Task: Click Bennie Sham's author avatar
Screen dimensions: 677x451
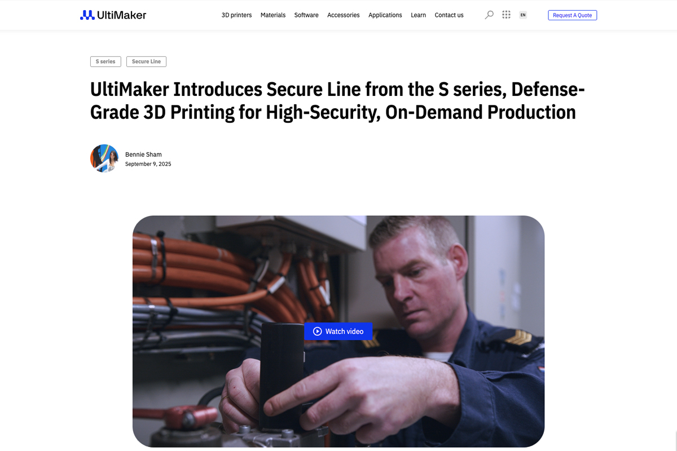Action: [104, 158]
